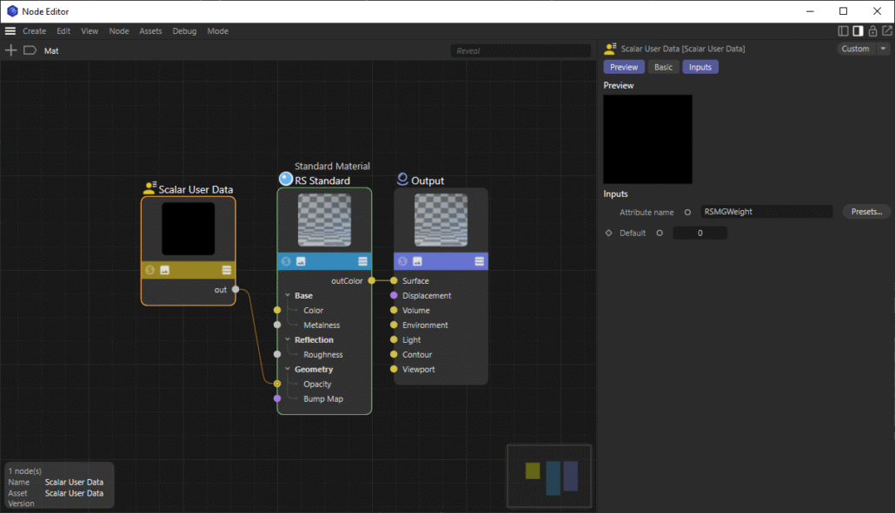Open the hamburger menu in the menu bar
The width and height of the screenshot is (895, 513).
point(10,30)
